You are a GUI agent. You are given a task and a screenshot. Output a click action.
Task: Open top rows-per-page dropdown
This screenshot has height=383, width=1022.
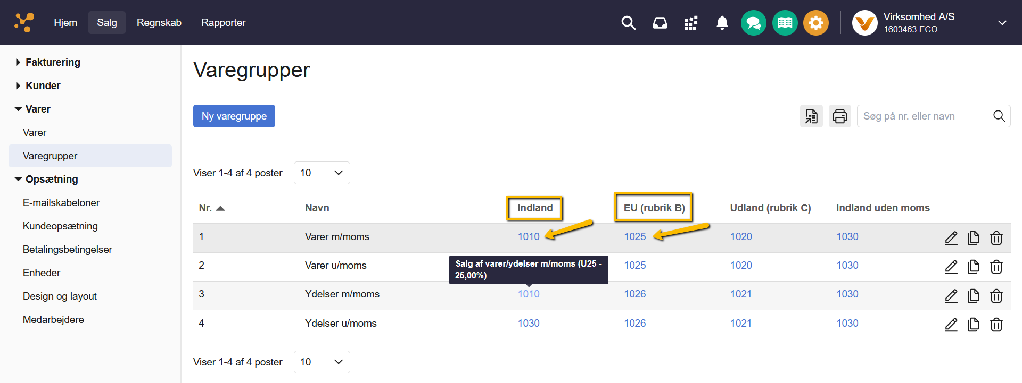click(322, 173)
